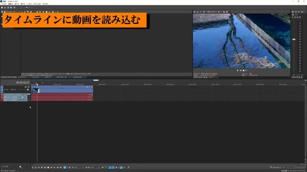
Task: Select the highlighted Normal Edit tool
Action: click(x=65, y=168)
